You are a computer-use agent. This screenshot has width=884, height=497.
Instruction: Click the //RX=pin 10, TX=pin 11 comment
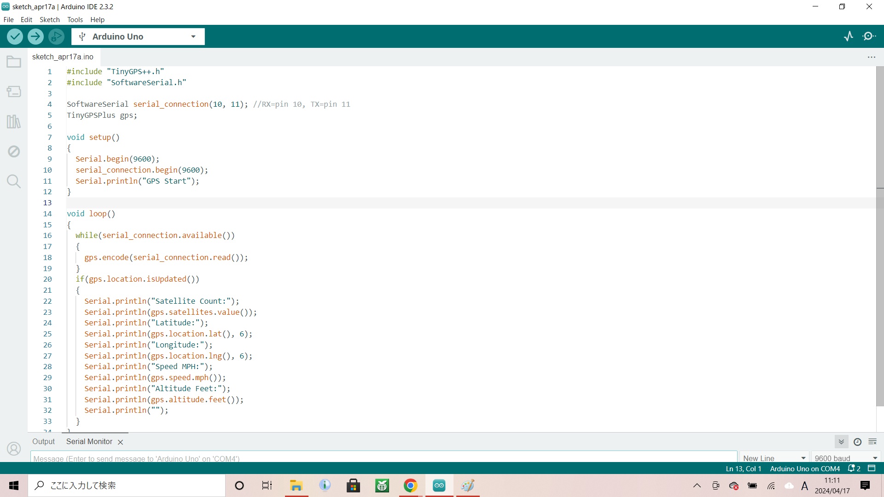pyautogui.click(x=302, y=104)
